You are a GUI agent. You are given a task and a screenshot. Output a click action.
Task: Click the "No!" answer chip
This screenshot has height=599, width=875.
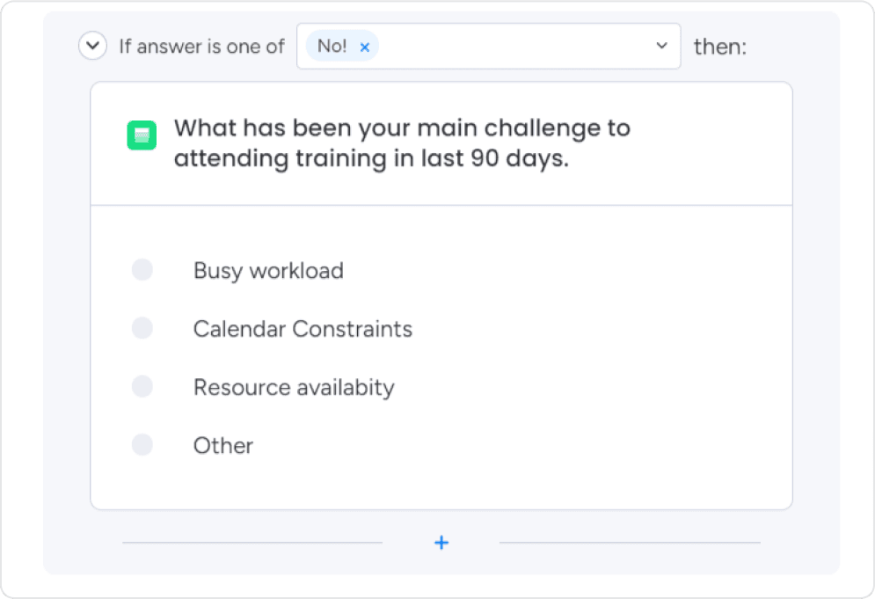pyautogui.click(x=335, y=47)
